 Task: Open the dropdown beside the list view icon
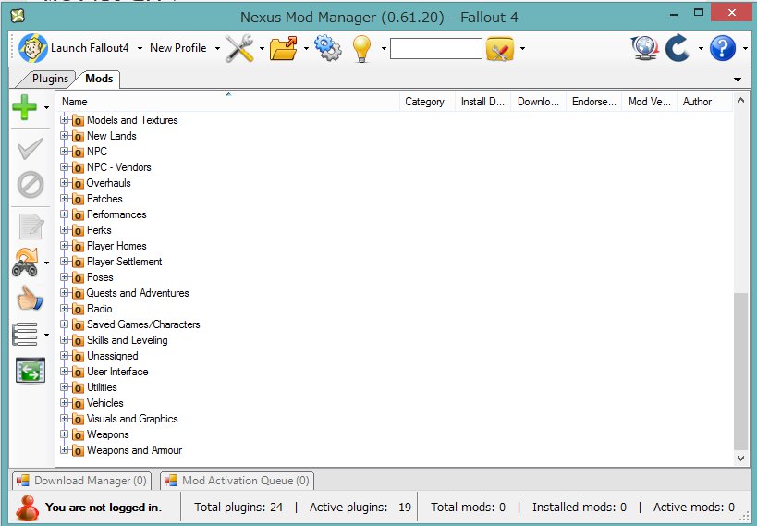coord(46,335)
